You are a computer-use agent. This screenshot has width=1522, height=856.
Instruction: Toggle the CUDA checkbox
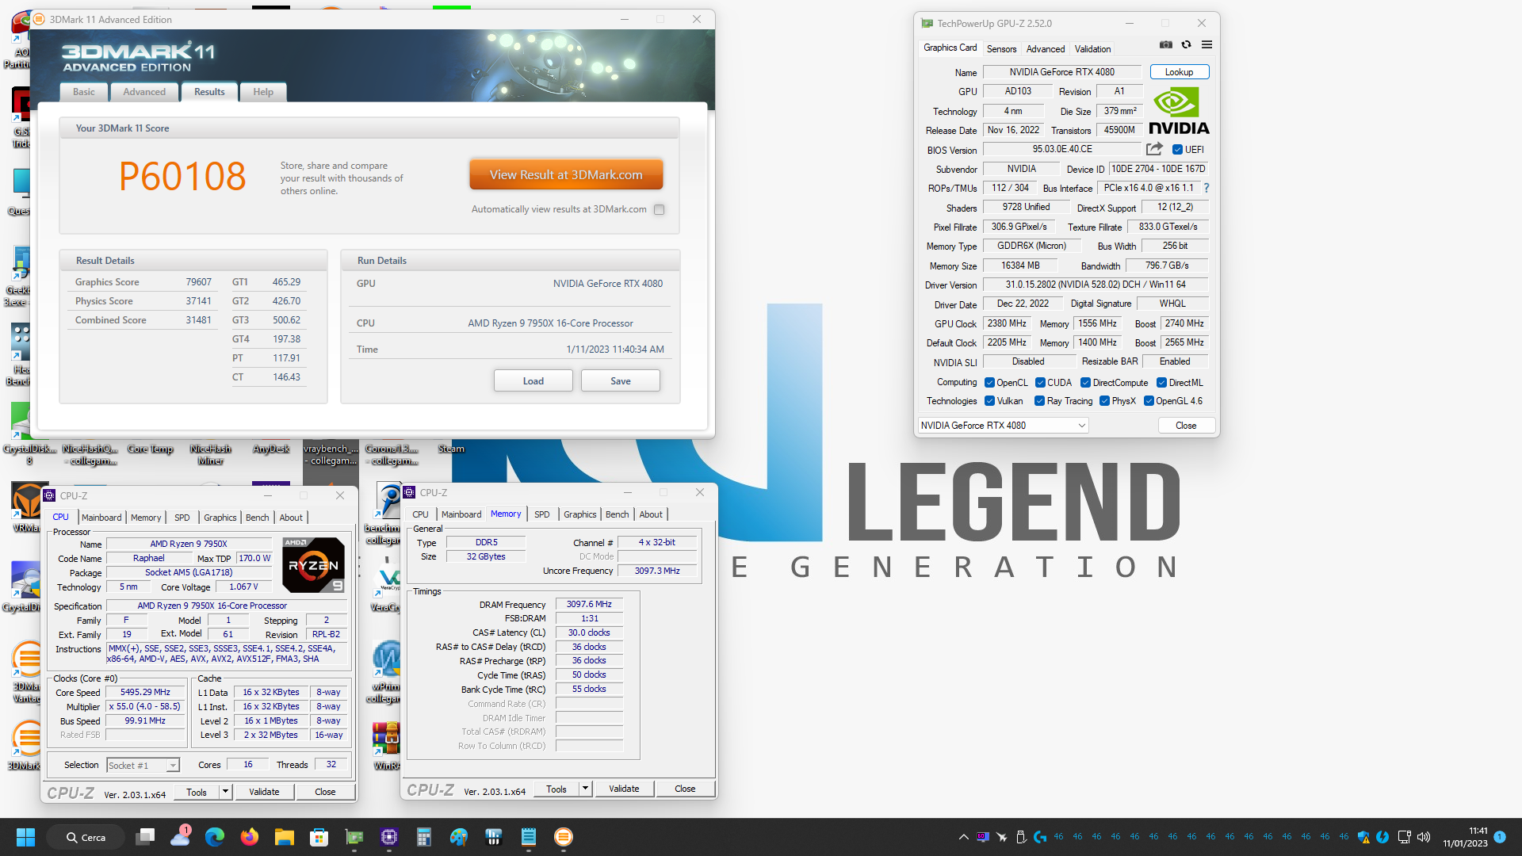pos(1040,383)
